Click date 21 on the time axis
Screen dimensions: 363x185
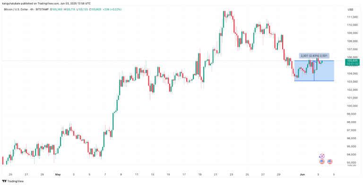point(216,174)
